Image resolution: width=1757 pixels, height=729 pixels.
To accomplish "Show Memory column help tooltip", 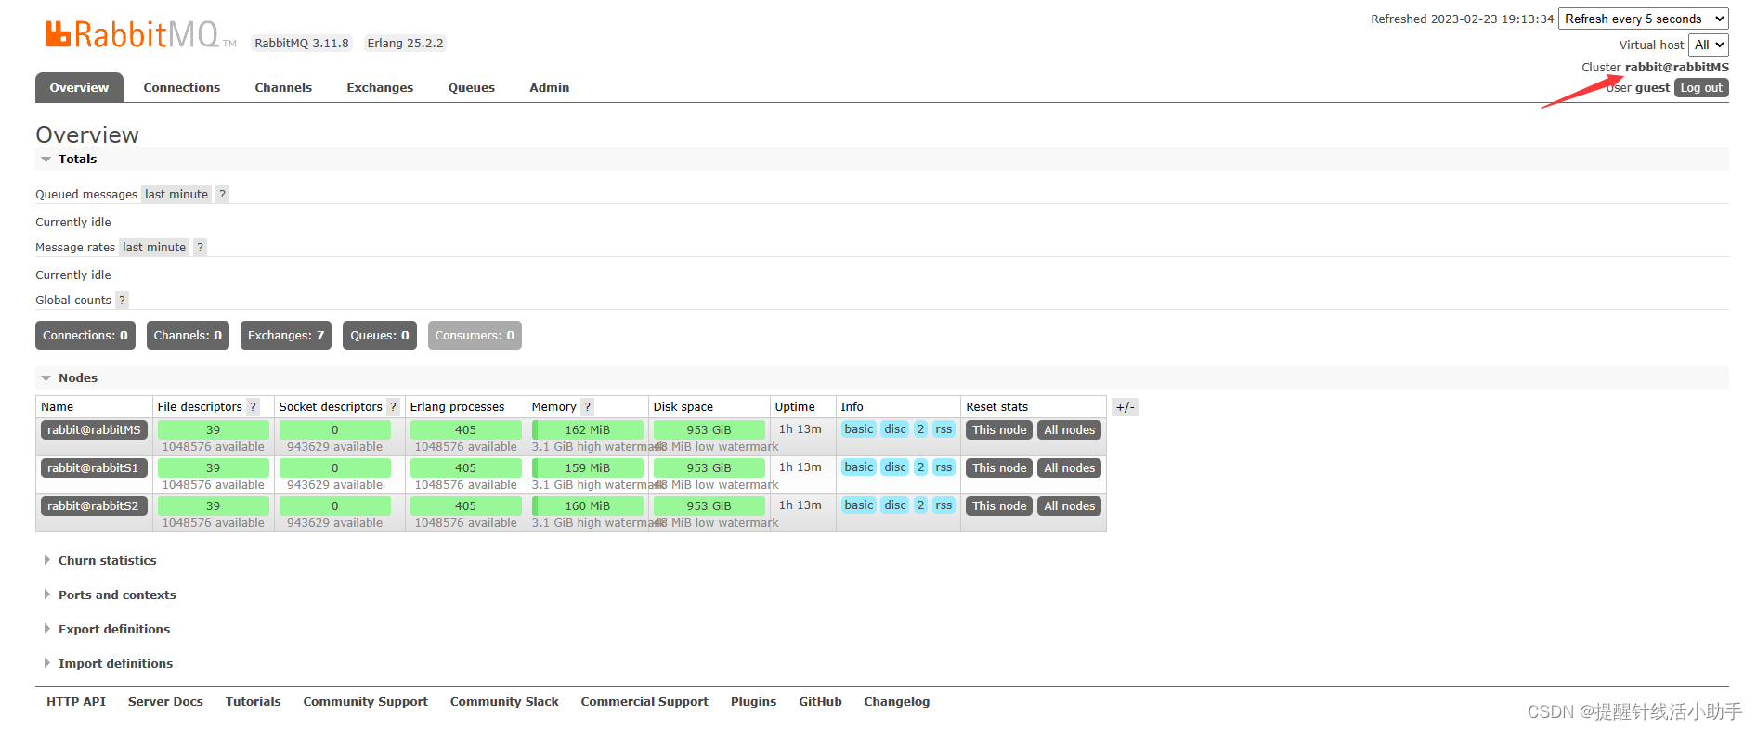I will tap(587, 407).
